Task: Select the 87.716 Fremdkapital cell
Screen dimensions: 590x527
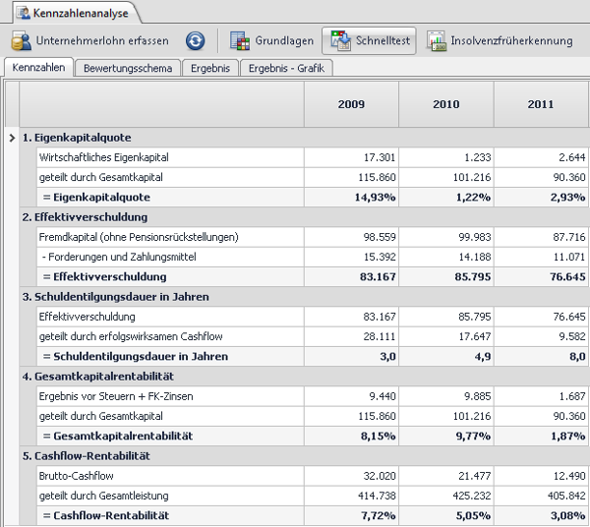Action: click(x=541, y=237)
